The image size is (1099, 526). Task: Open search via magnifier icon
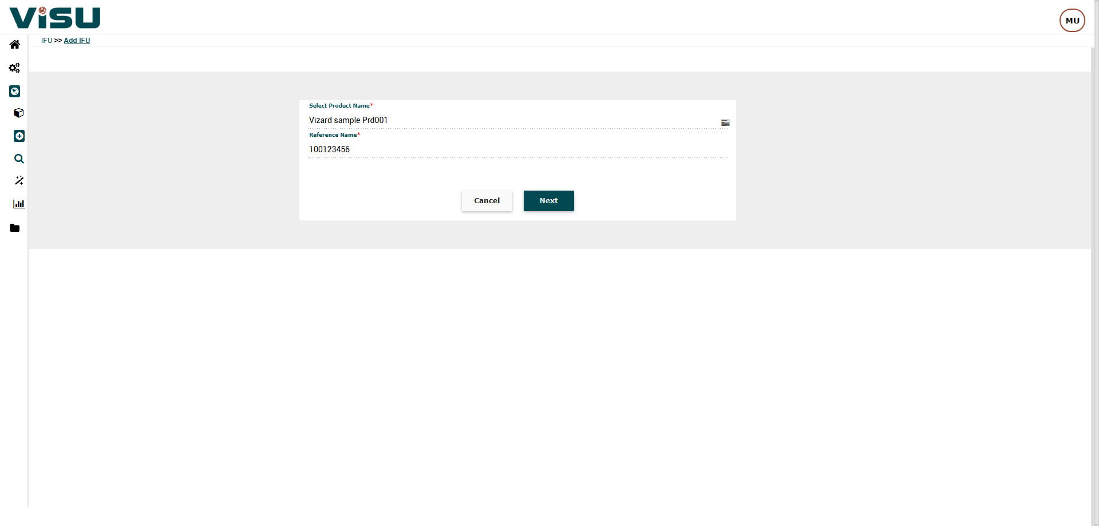coord(19,159)
